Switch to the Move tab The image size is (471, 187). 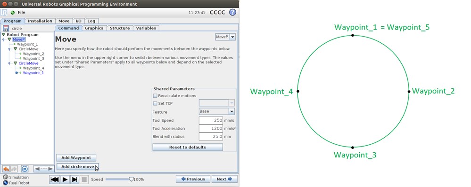point(64,21)
